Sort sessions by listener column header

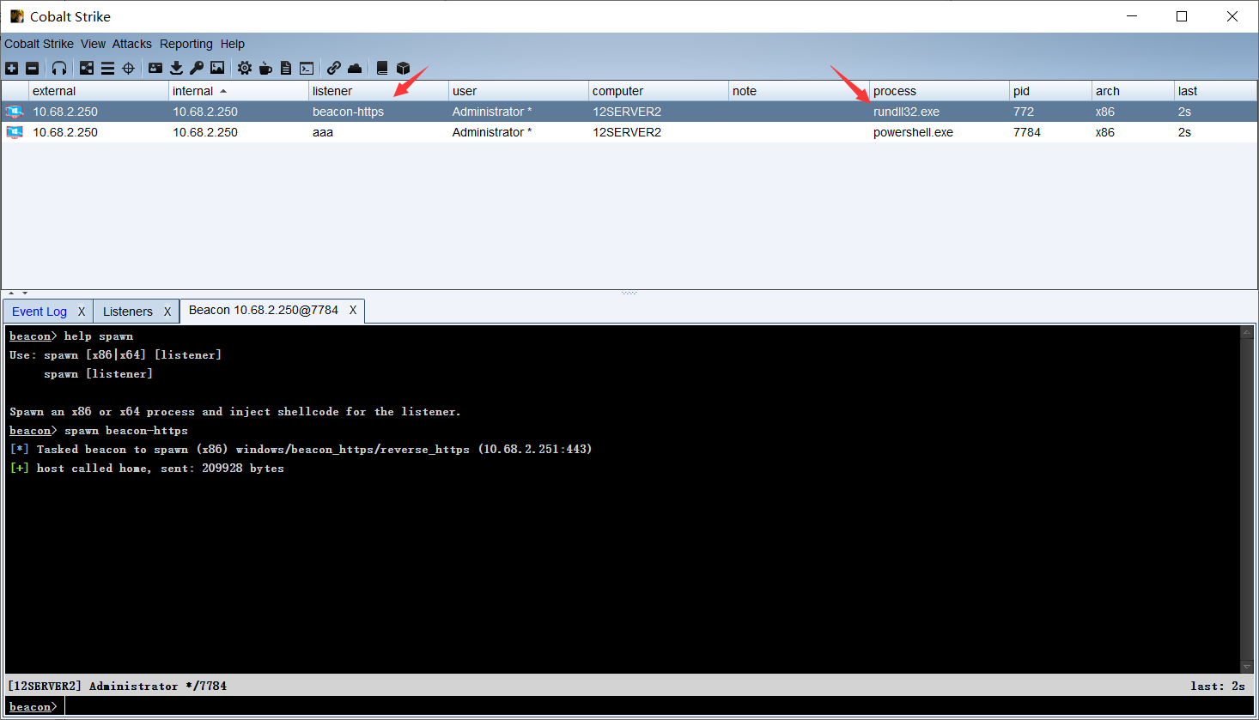[x=379, y=91]
